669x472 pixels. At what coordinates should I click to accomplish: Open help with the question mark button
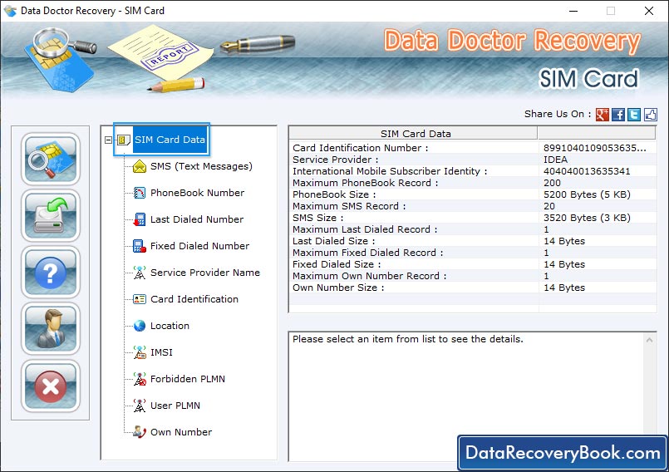point(51,273)
